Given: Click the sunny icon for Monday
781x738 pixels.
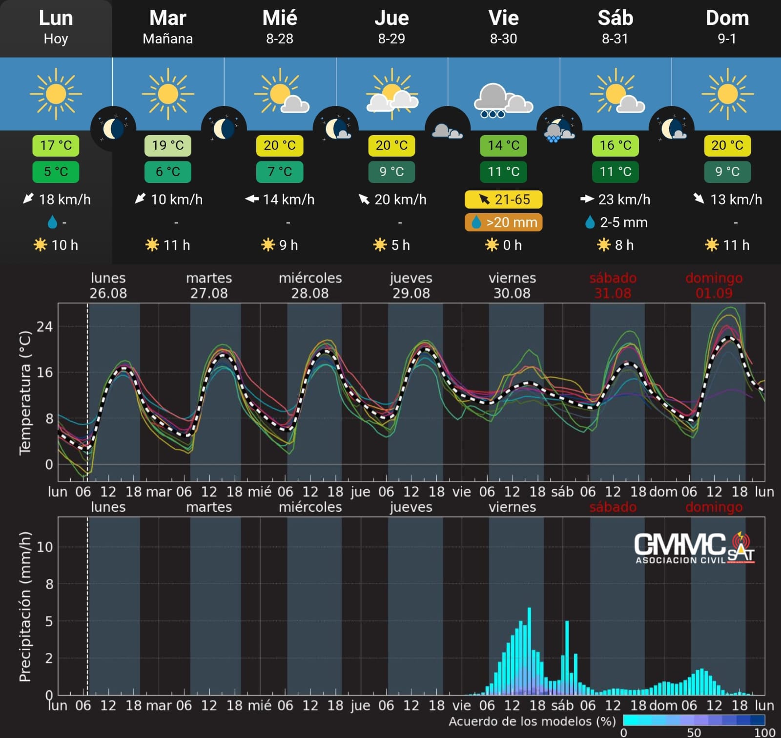Looking at the screenshot, I should tap(56, 94).
